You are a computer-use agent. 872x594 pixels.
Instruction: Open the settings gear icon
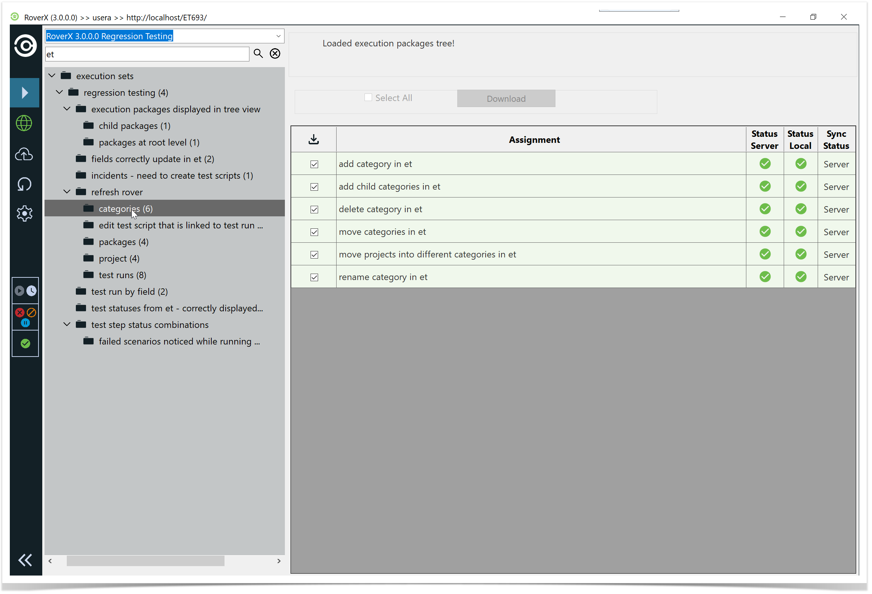pyautogui.click(x=25, y=214)
